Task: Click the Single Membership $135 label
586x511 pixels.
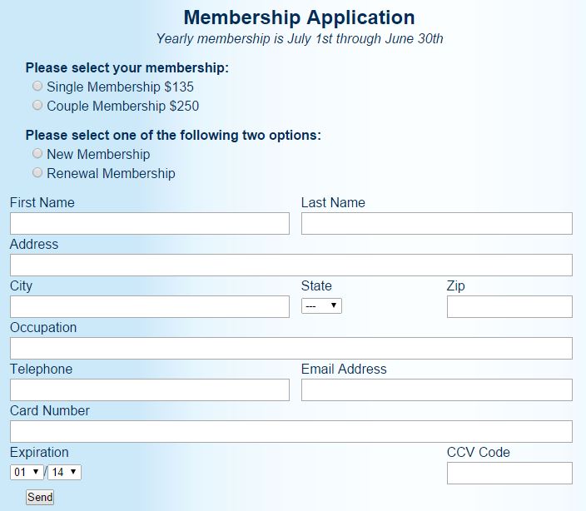Action: pos(121,87)
